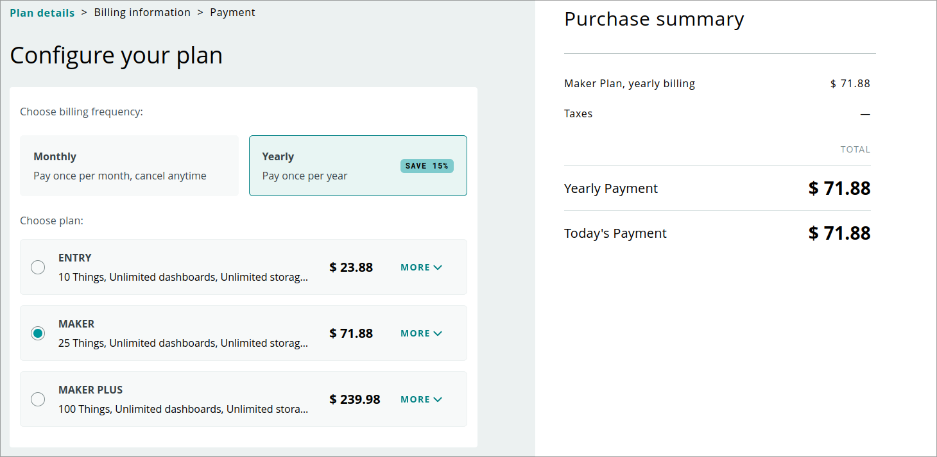937x457 pixels.
Task: Switch to Monthly billing frequency
Action: tap(129, 165)
